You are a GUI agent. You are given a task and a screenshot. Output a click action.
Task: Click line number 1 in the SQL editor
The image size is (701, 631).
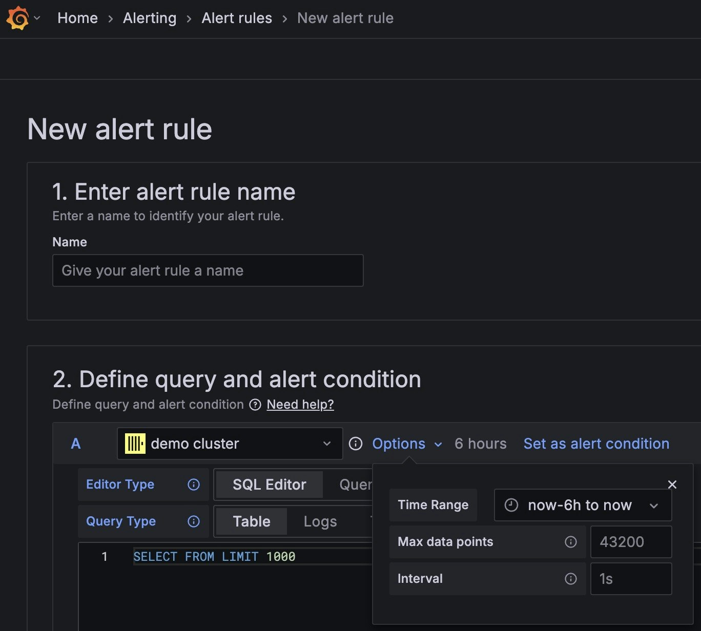[x=105, y=557]
